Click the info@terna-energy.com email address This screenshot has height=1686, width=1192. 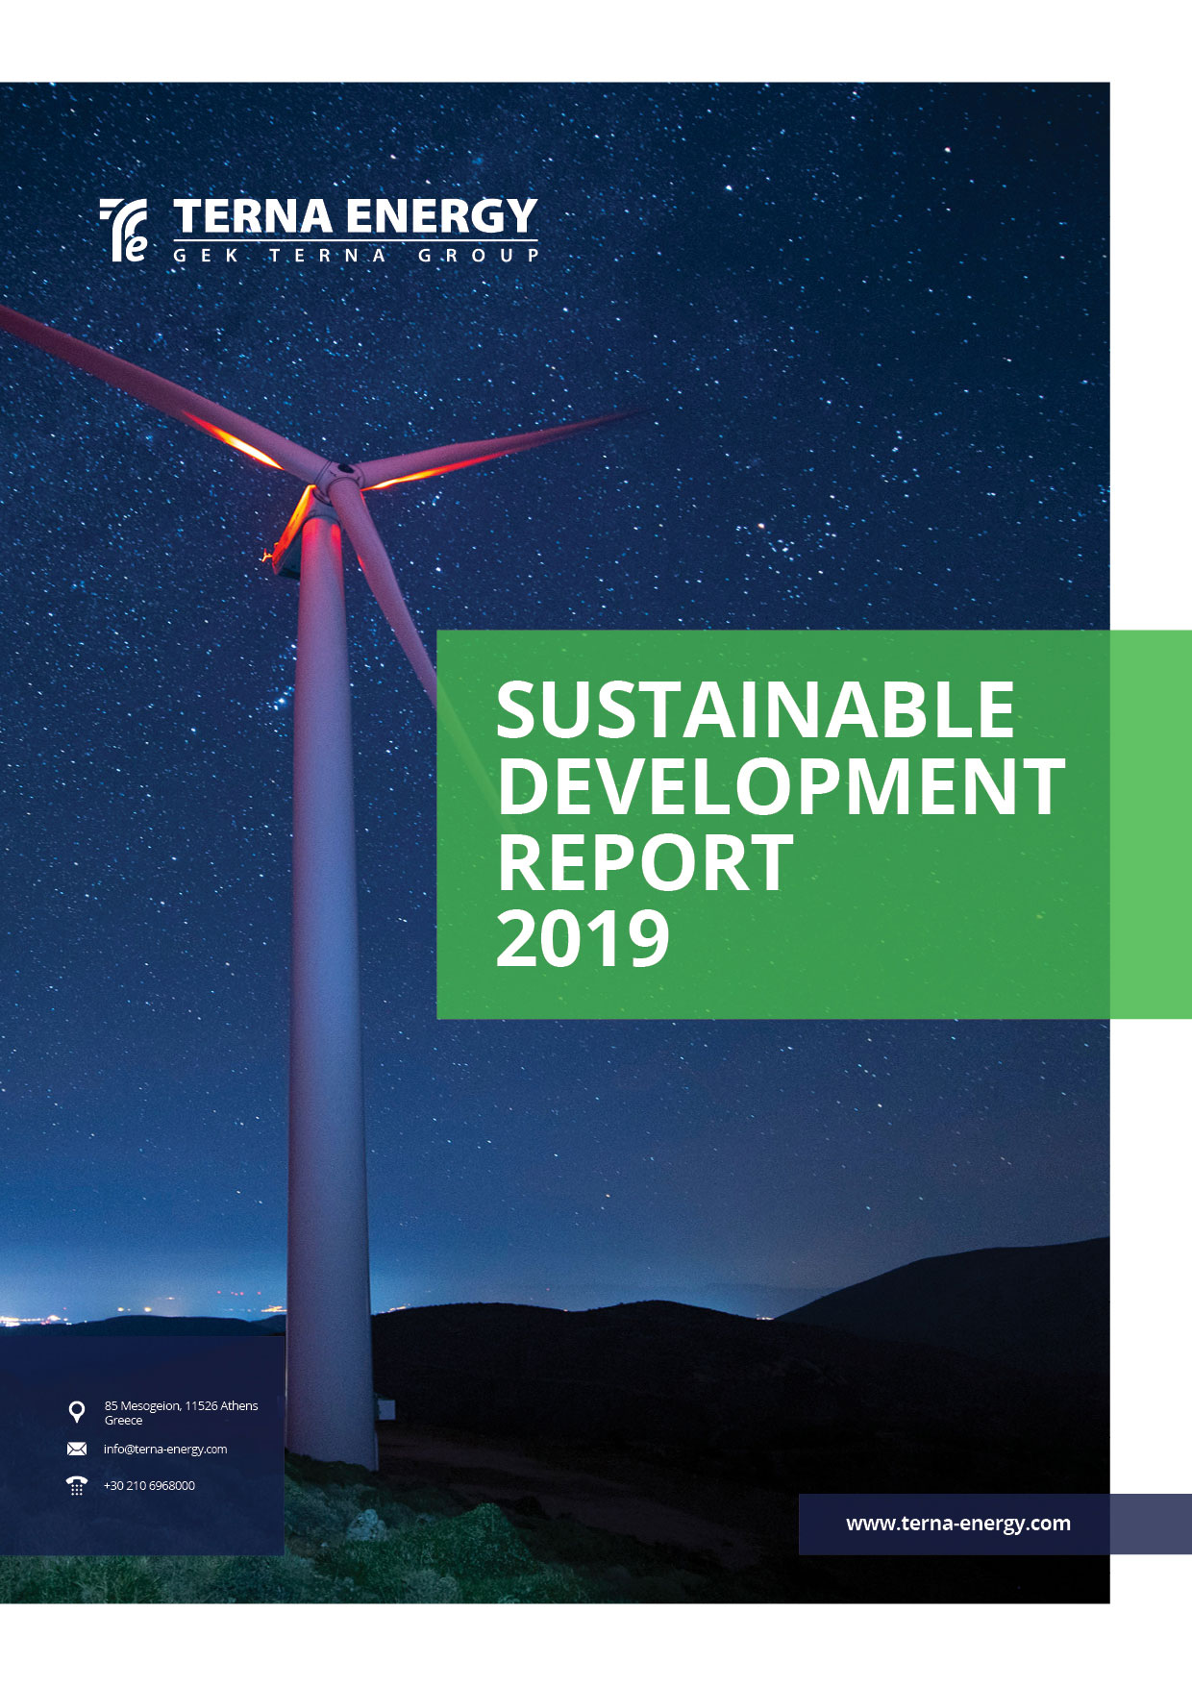point(165,1450)
